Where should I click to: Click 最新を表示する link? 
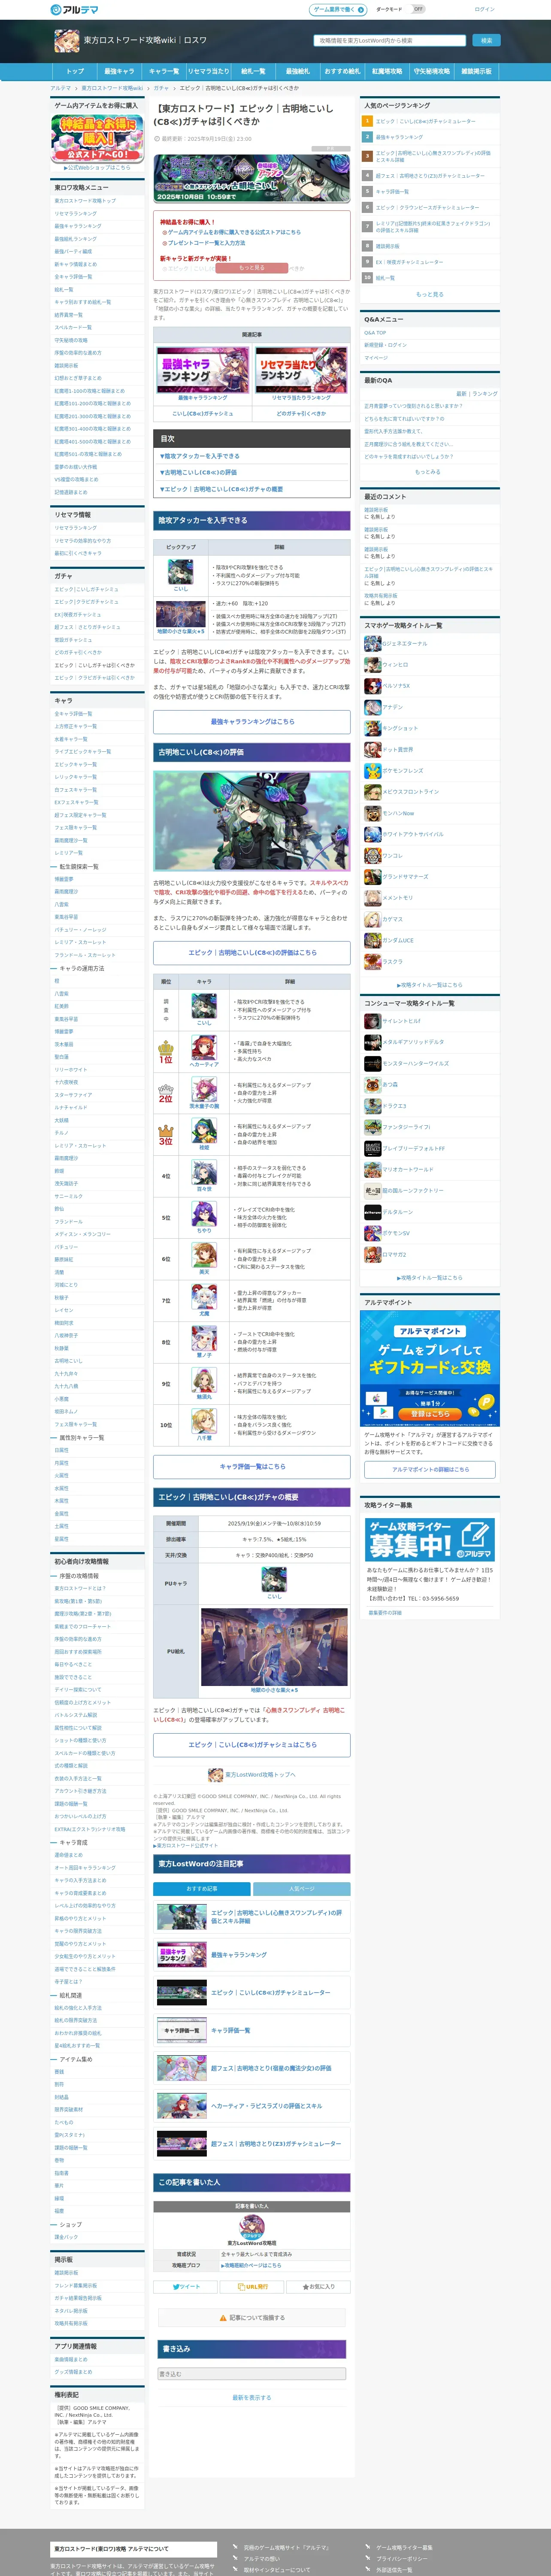pyautogui.click(x=252, y=2398)
